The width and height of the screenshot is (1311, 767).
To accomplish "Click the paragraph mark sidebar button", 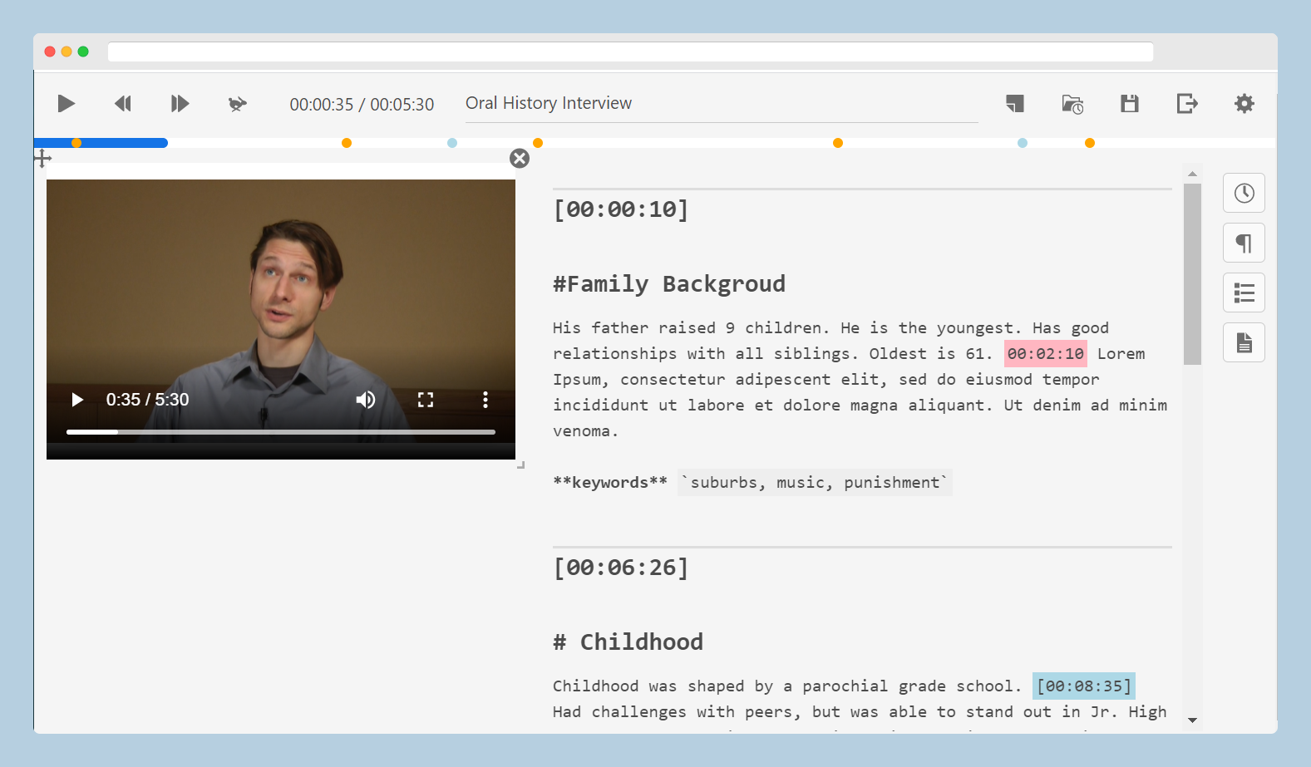I will pos(1244,243).
